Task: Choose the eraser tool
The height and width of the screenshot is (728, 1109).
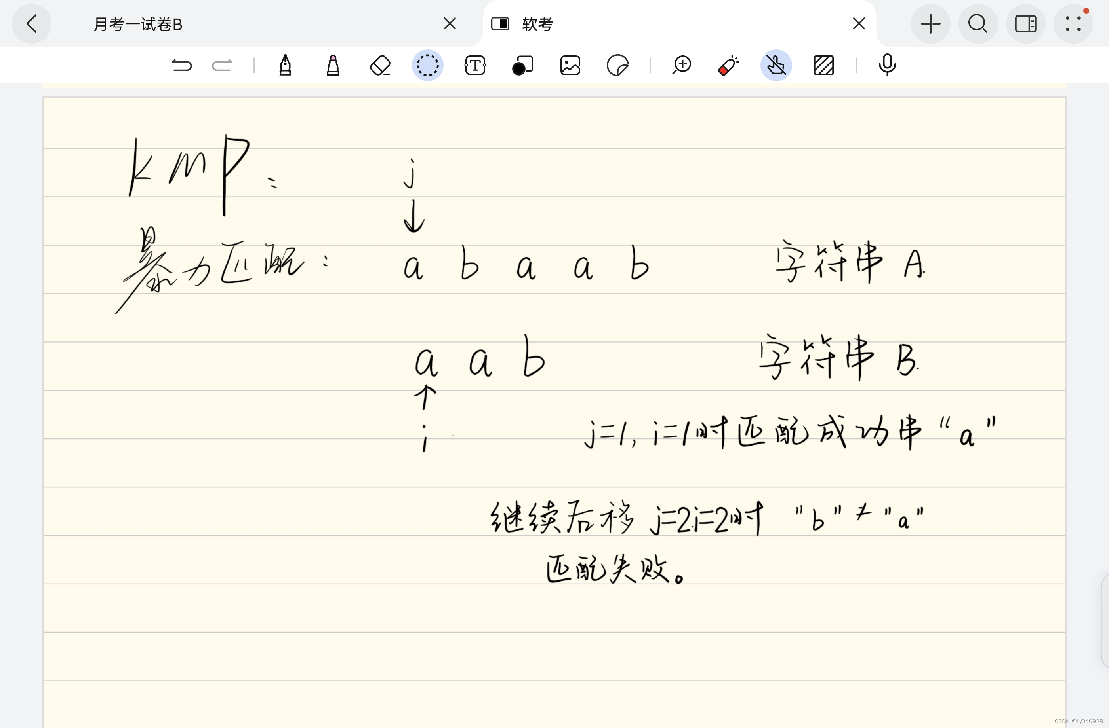Action: pos(380,65)
